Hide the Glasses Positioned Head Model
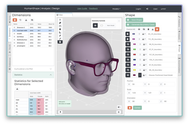Screen dimensions: 189x125 [128, 75]
